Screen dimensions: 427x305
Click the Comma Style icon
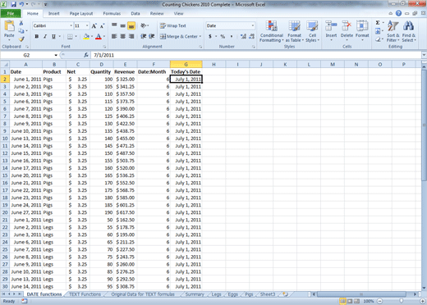pyautogui.click(x=232, y=36)
